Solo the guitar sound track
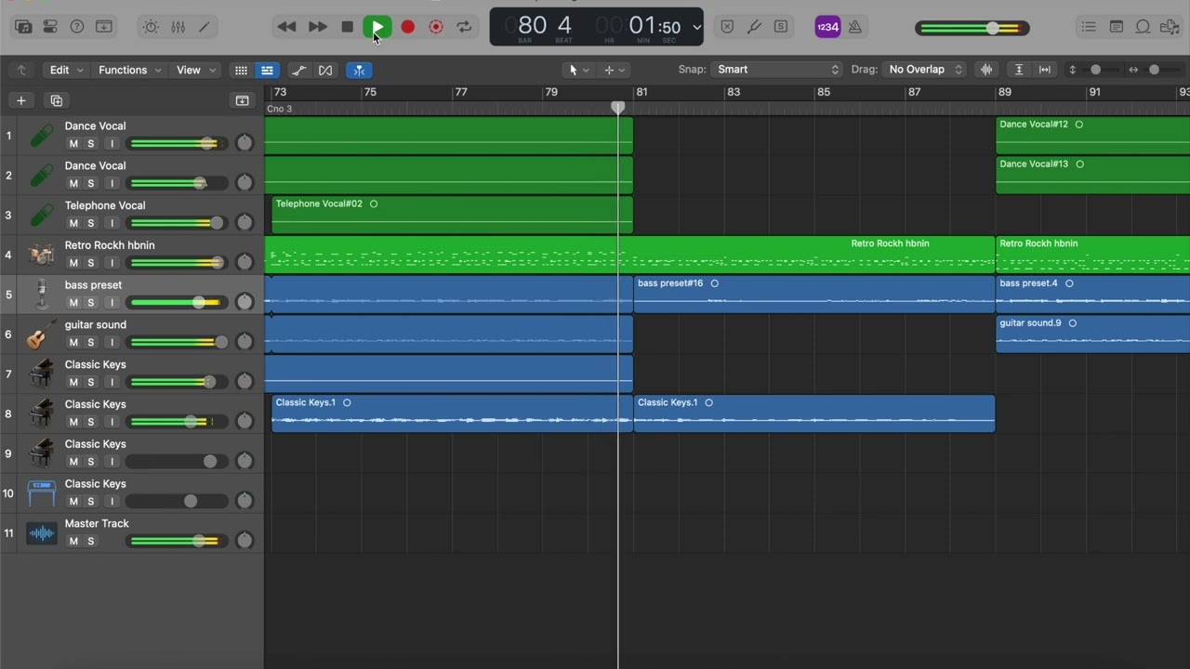 tap(91, 343)
